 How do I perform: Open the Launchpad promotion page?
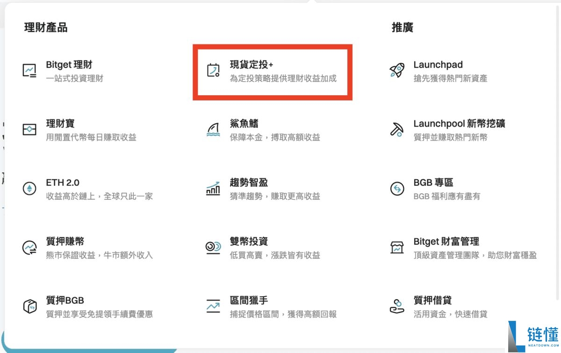438,64
